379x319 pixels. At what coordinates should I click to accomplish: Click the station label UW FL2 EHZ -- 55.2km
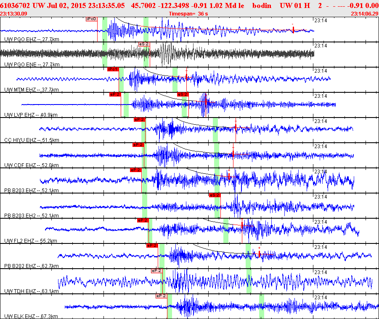point(31,241)
